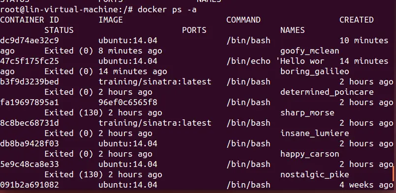Click the insane_lumiere container name
The image size is (396, 193).
pyautogui.click(x=315, y=134)
